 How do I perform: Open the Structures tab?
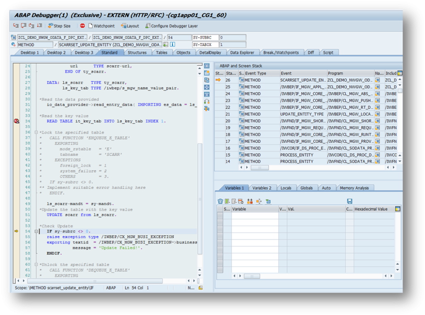(137, 53)
